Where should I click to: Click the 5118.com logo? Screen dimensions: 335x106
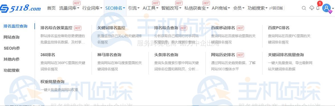click(x=20, y=9)
